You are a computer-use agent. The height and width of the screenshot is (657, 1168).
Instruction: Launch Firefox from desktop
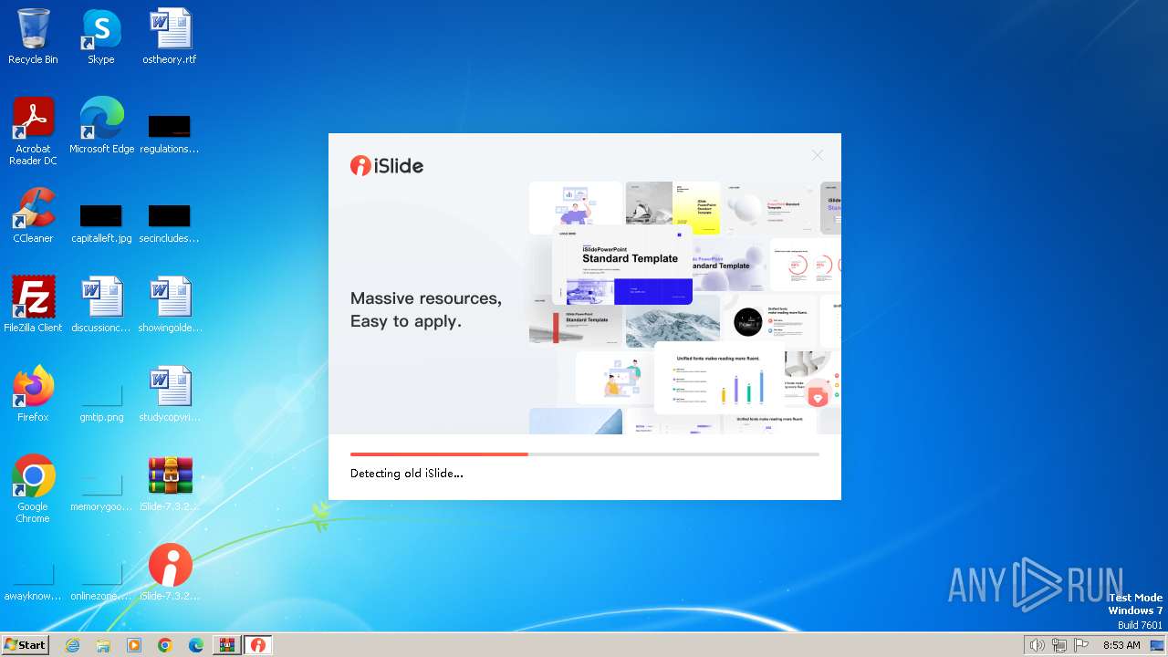click(33, 394)
